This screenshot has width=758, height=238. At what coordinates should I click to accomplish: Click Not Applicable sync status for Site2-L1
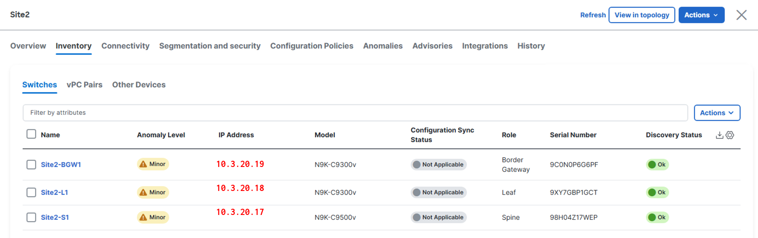(439, 192)
